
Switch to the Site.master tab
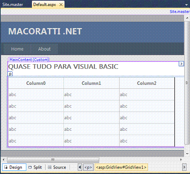12,5
